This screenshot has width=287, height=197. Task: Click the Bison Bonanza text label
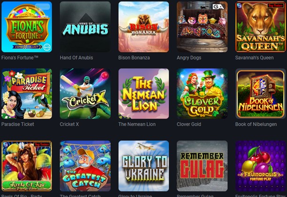point(134,58)
